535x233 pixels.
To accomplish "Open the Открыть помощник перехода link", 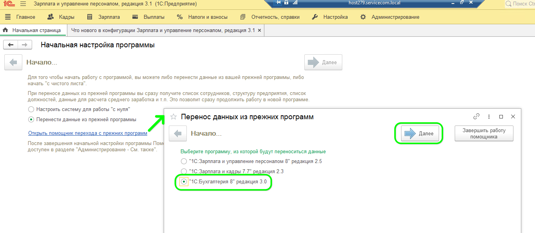I will point(88,133).
